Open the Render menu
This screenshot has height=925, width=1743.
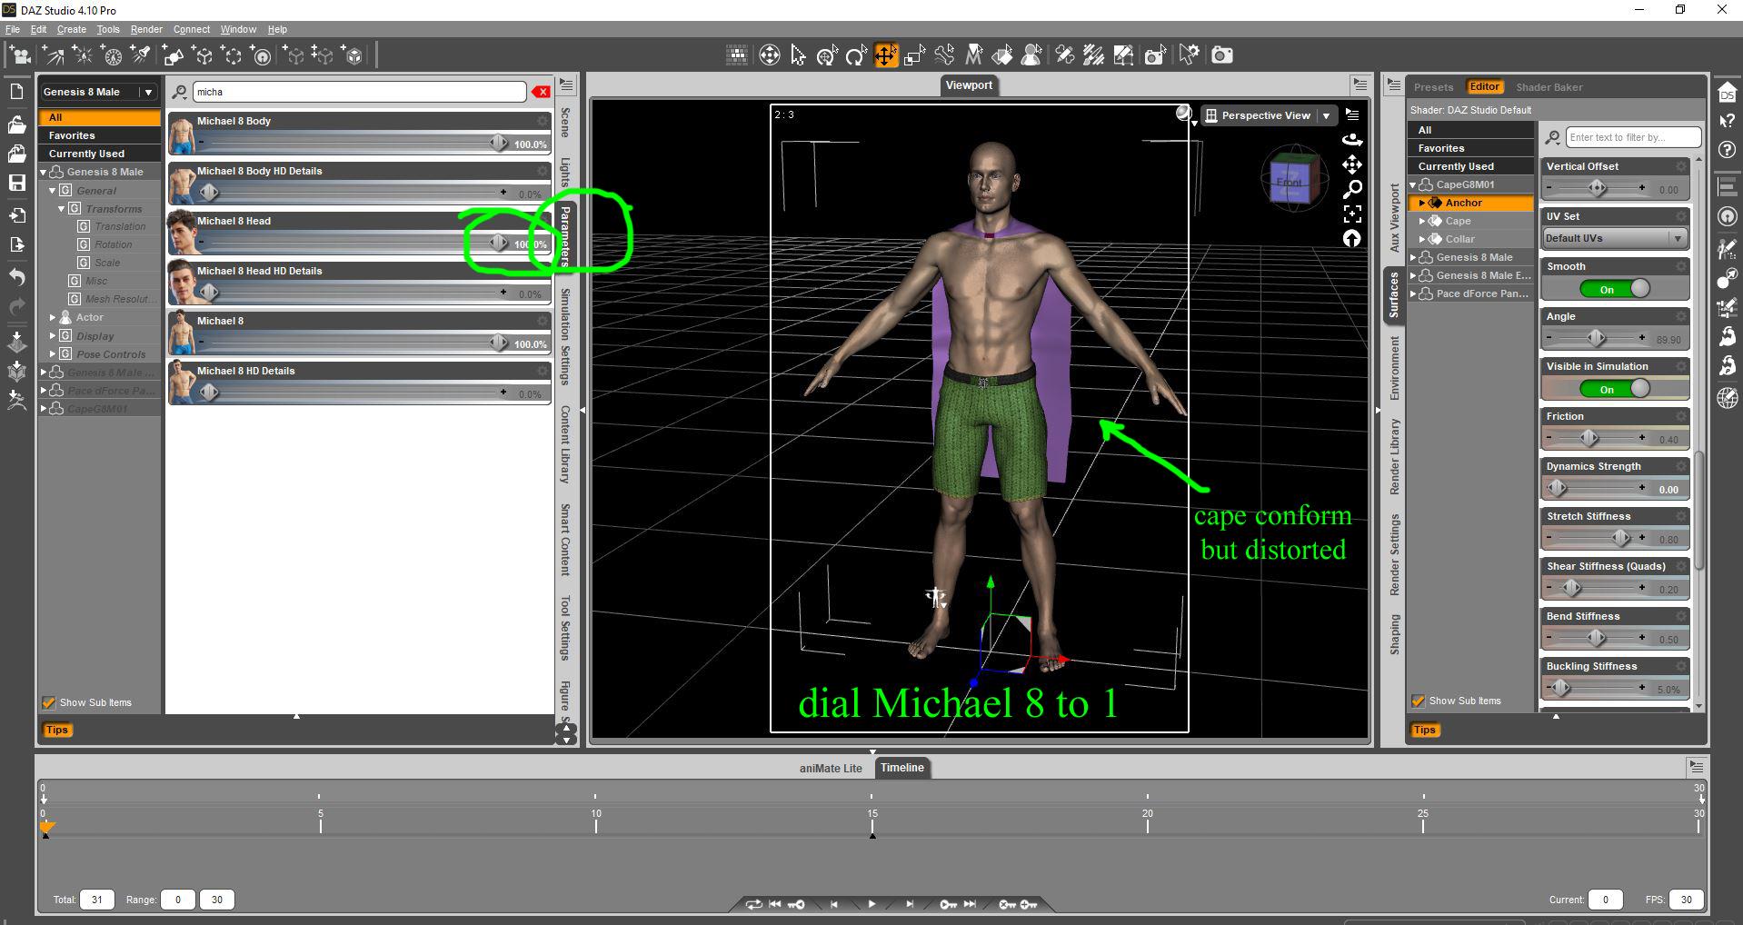tap(146, 29)
